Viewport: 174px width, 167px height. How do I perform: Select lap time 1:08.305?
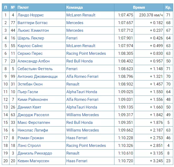point(125,53)
